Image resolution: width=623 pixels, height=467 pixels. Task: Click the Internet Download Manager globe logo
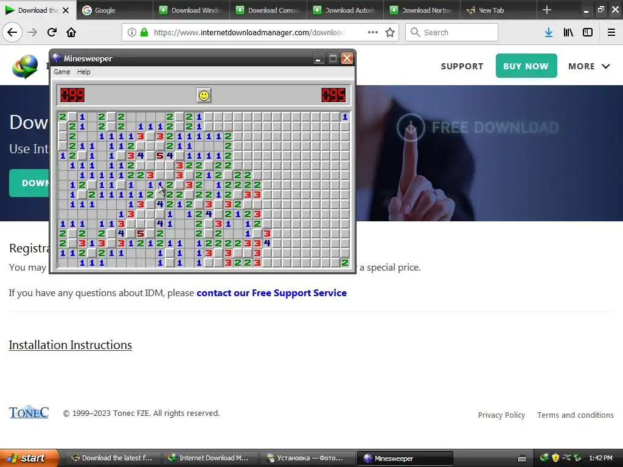(x=25, y=66)
